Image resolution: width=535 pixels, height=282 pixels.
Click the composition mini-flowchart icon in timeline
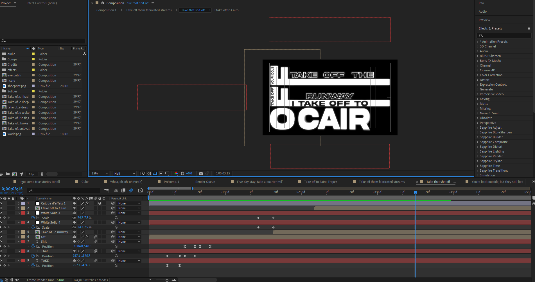tap(107, 190)
